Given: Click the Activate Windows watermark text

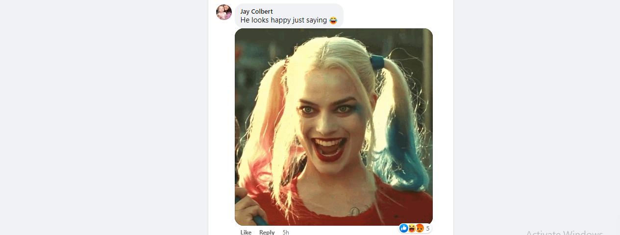Looking at the screenshot, I should tap(564, 233).
